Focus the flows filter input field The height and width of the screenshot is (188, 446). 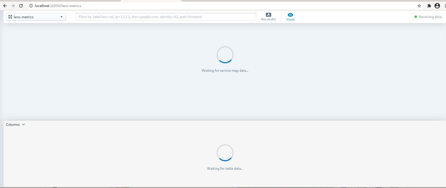(166, 17)
